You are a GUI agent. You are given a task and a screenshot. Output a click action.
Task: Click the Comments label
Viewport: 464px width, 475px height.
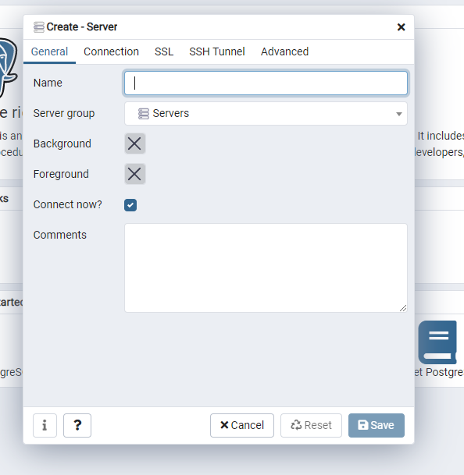click(60, 235)
